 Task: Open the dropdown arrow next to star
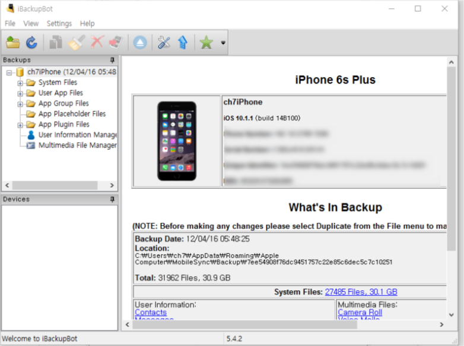(x=223, y=43)
